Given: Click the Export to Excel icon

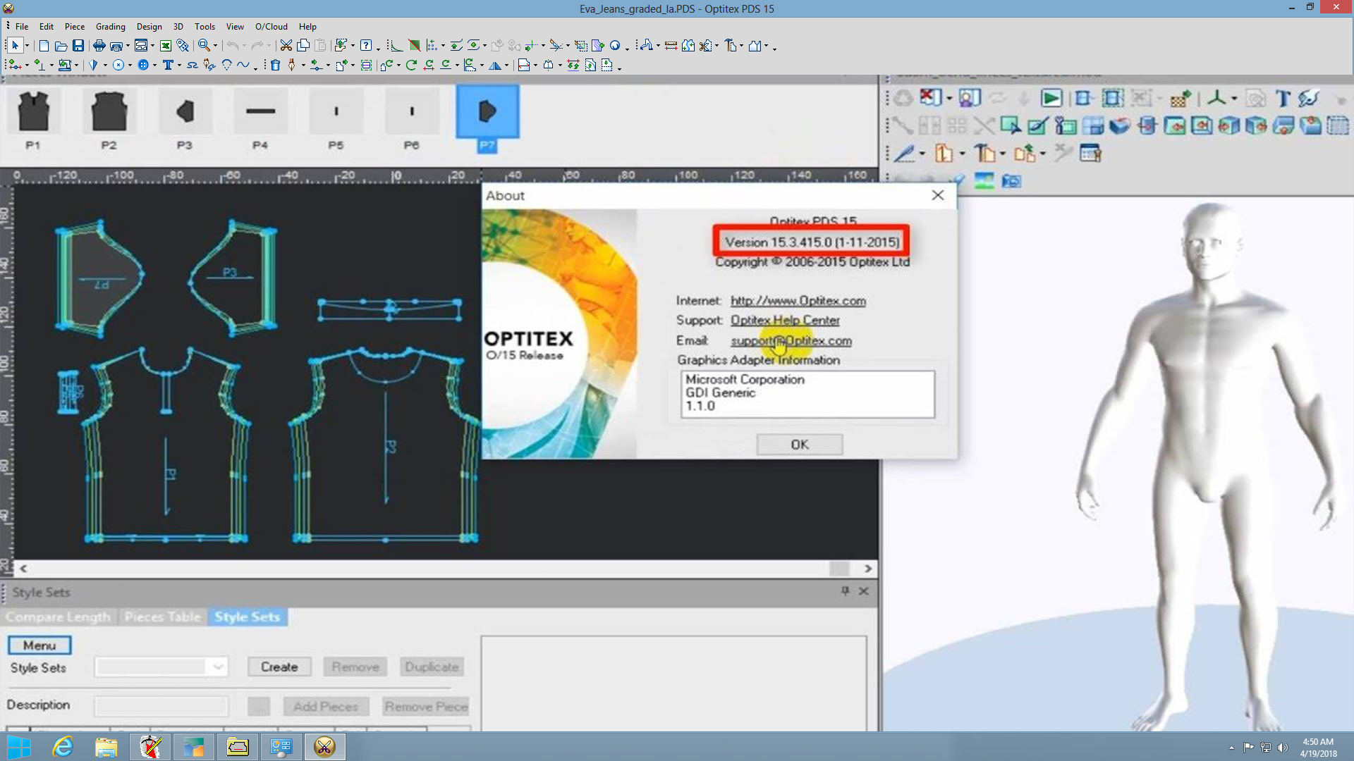Looking at the screenshot, I should pyautogui.click(x=166, y=46).
